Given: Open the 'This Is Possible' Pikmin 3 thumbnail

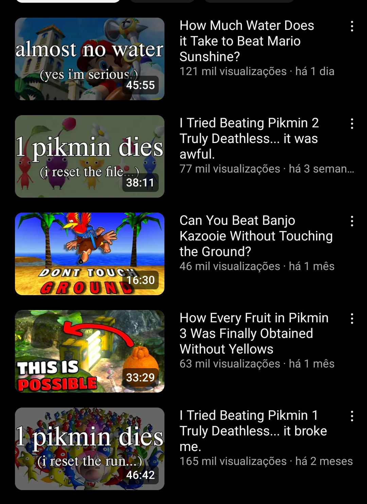Looking at the screenshot, I should pos(90,351).
